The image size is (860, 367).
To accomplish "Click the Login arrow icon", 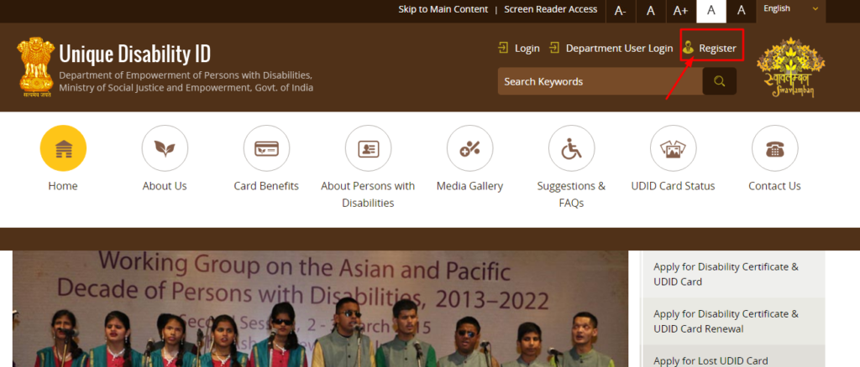I will click(x=503, y=48).
